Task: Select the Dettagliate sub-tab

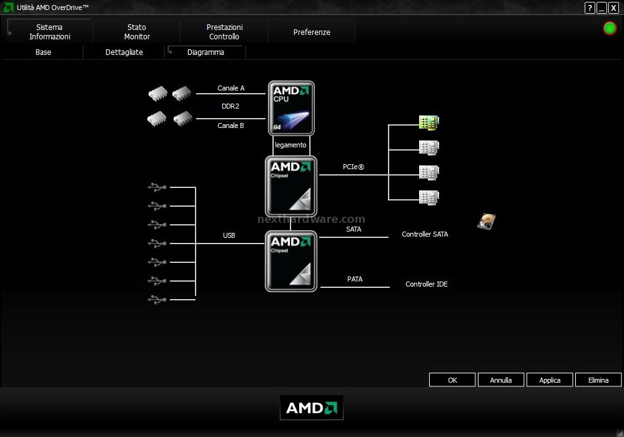Action: coord(124,52)
